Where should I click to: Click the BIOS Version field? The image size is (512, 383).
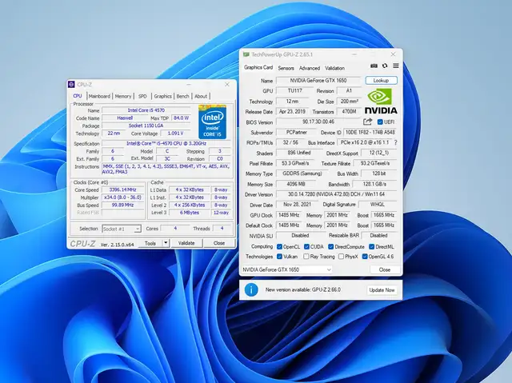[318, 122]
